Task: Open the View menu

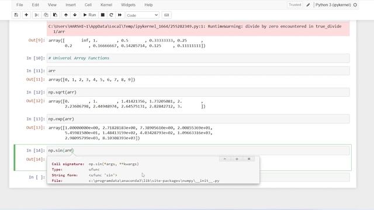Action: click(x=52, y=5)
